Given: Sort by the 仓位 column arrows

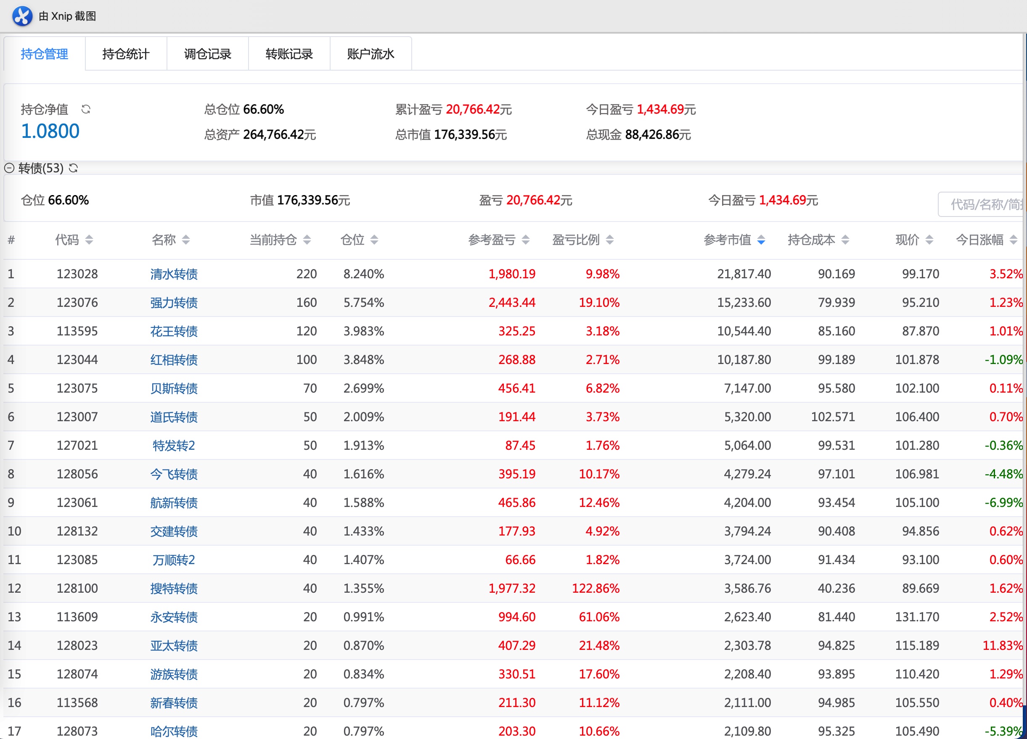Looking at the screenshot, I should pos(374,240).
